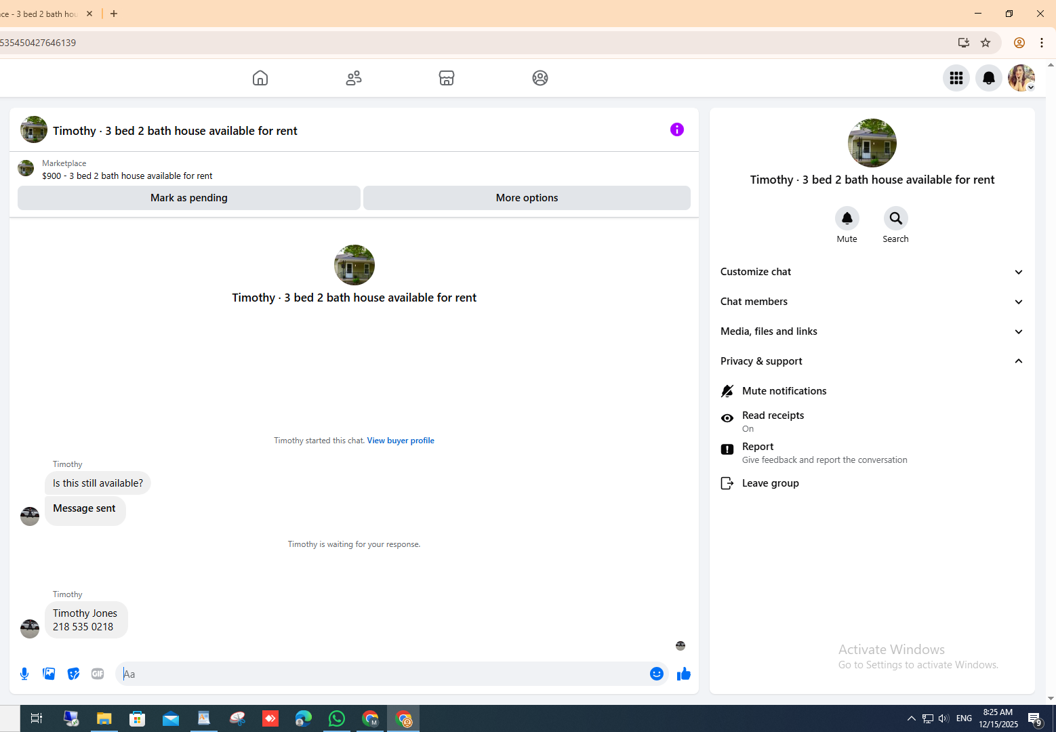Open the Facebook menu grid icon
This screenshot has height=732, width=1056.
[956, 78]
